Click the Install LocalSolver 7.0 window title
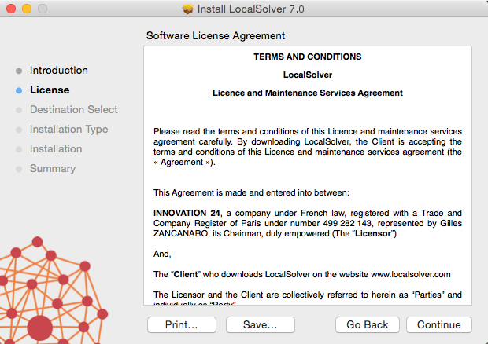This screenshot has height=344, width=488. (249, 9)
